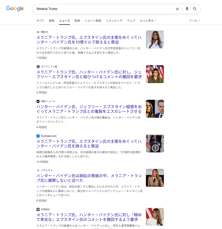Click the 7 時間前 timestamp
222x229 pixels.
42,58
